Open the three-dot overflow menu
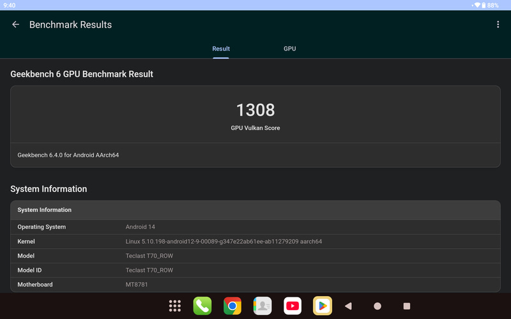Viewport: 511px width, 319px height. [x=498, y=24]
